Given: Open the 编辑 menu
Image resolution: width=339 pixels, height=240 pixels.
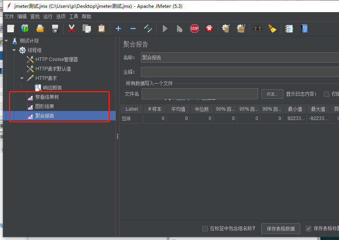Looking at the screenshot, I should (x=22, y=16).
